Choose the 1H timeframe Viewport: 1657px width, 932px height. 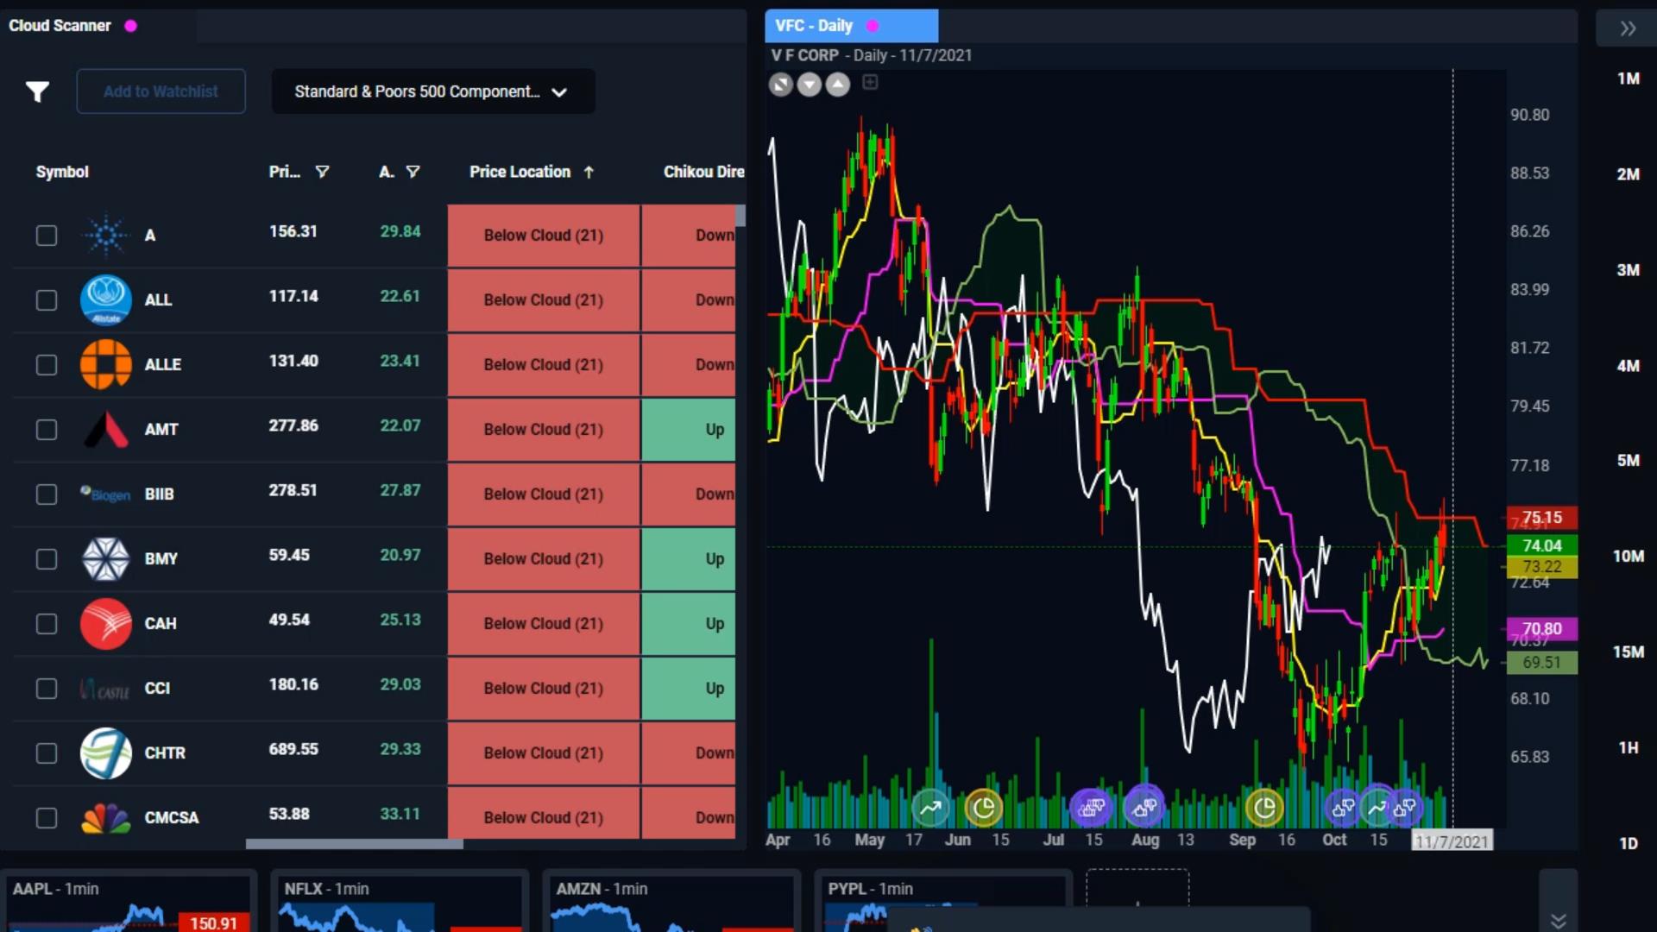[x=1628, y=747]
